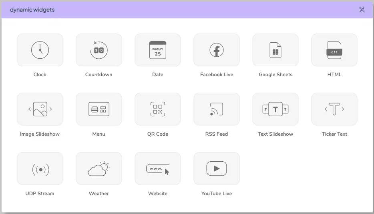This screenshot has height=214, width=374.
Task: Click the "Text Slideshow" label text
Action: pyautogui.click(x=275, y=134)
